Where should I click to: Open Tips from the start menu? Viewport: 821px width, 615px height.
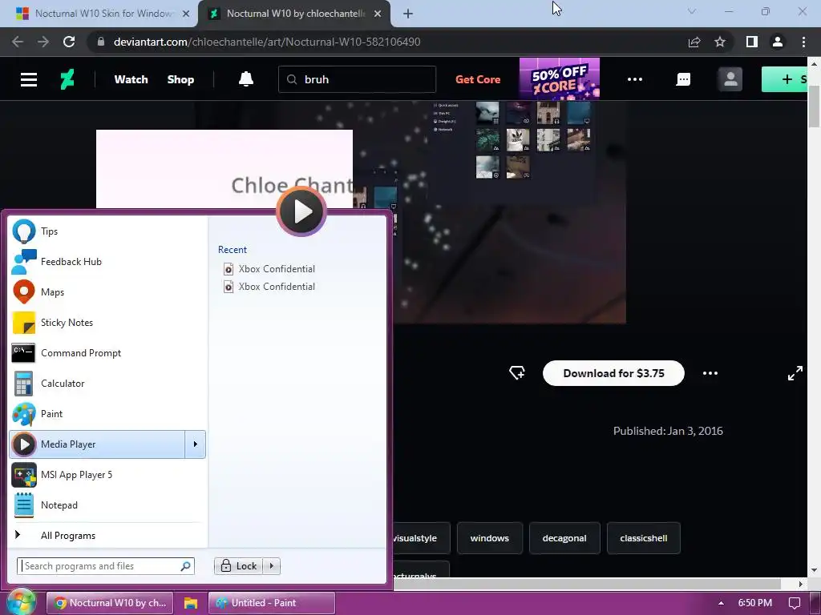pos(107,231)
